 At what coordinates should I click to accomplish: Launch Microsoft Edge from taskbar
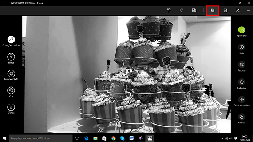pos(86,138)
